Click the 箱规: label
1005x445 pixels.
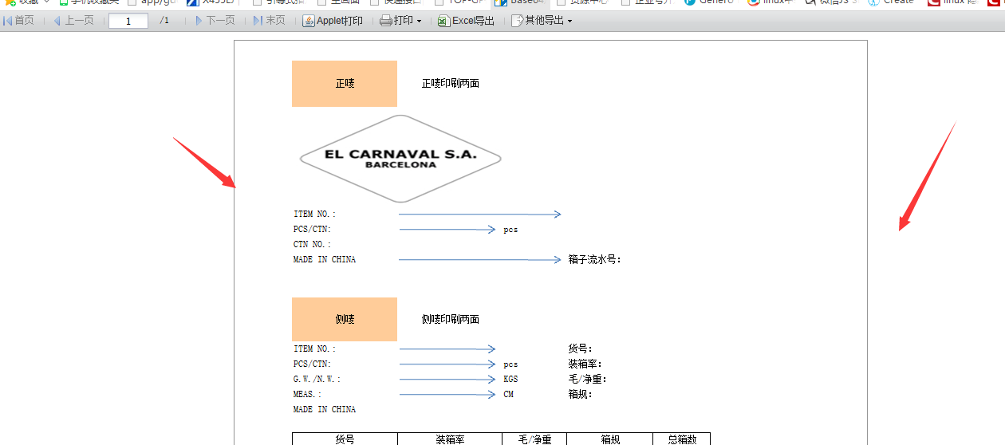tap(580, 394)
